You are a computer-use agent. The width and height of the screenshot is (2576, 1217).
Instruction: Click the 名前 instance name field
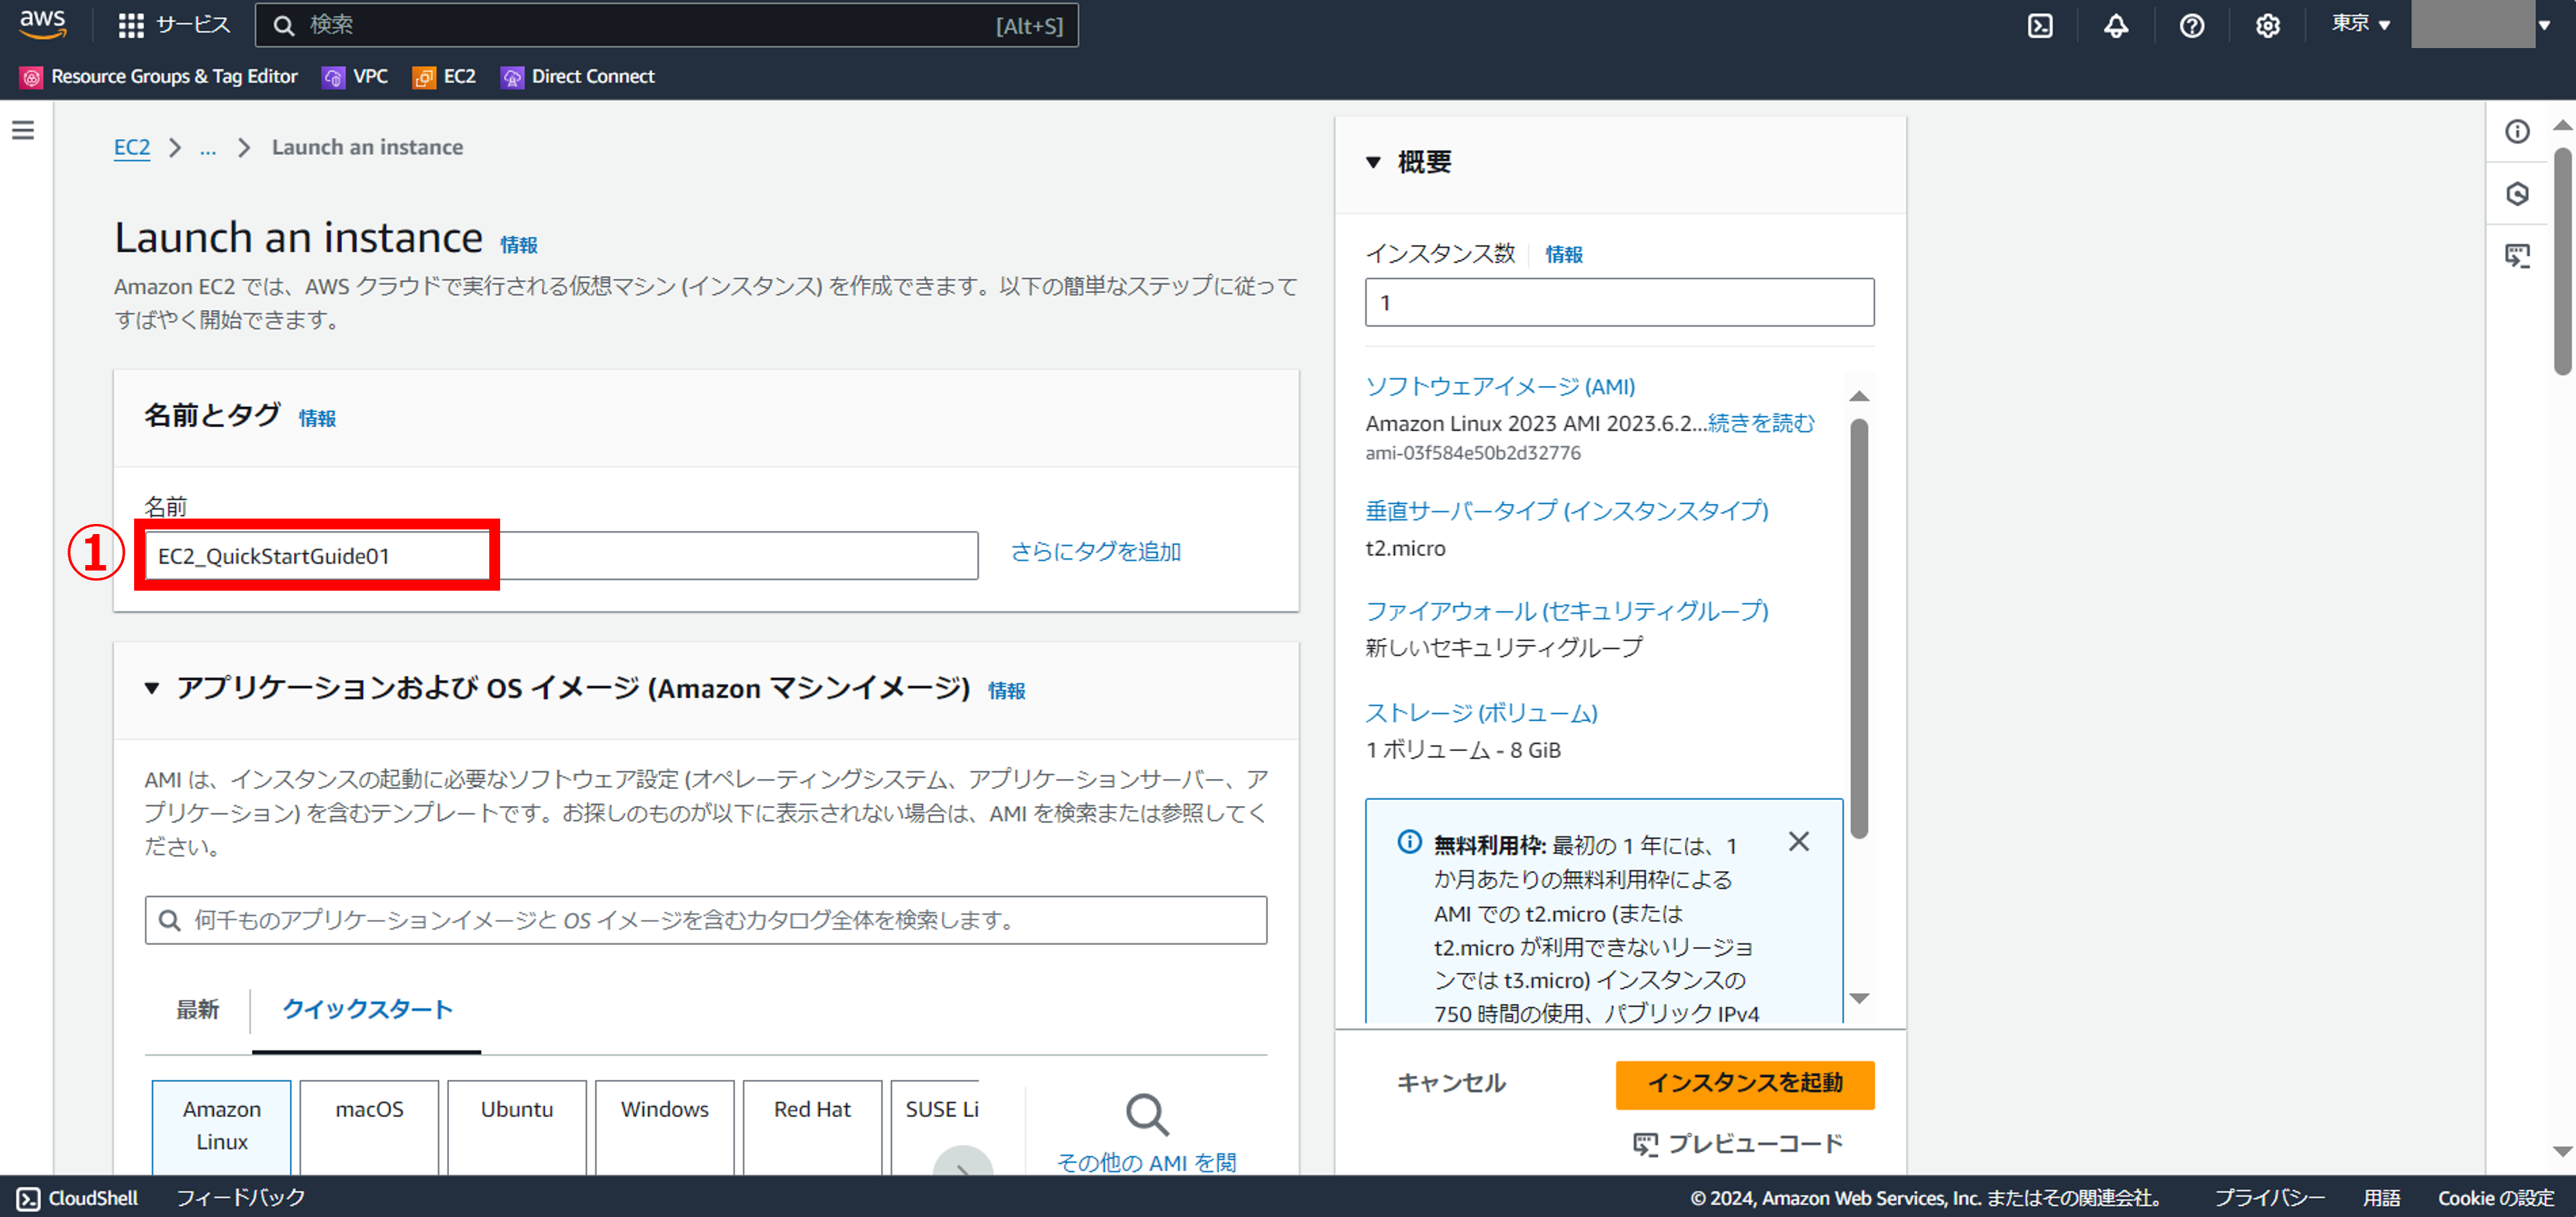pyautogui.click(x=561, y=556)
